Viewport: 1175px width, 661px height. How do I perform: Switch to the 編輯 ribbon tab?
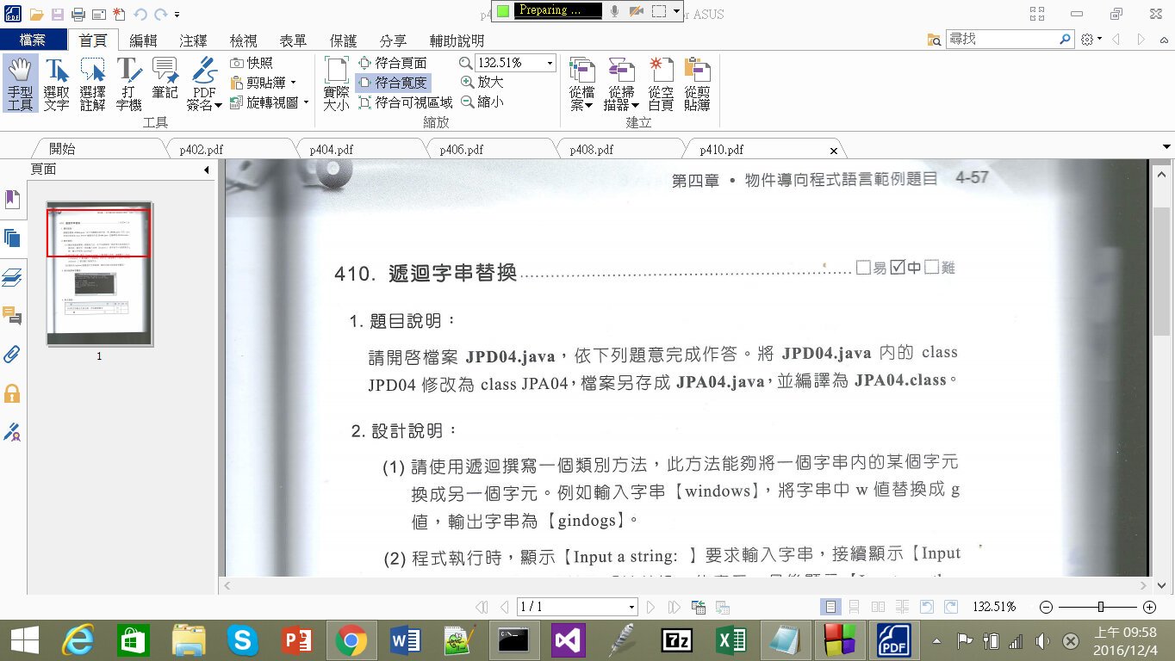click(143, 40)
